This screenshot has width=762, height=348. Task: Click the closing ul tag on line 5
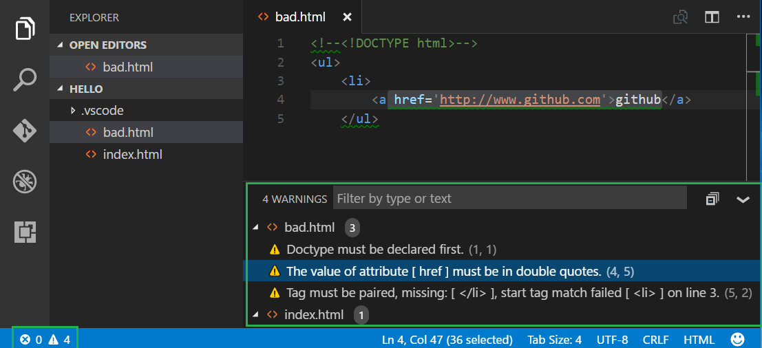pyautogui.click(x=359, y=119)
